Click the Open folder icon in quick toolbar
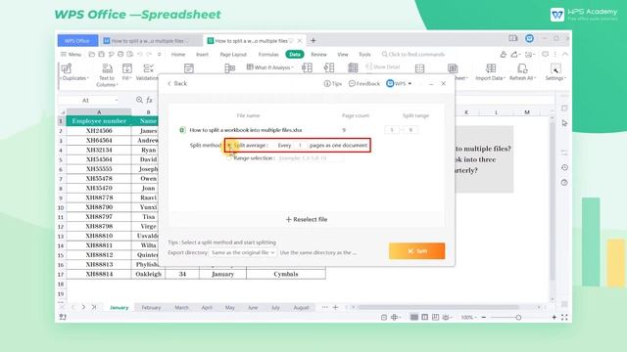Viewport: 627px width, 352px height. pyautogui.click(x=92, y=55)
